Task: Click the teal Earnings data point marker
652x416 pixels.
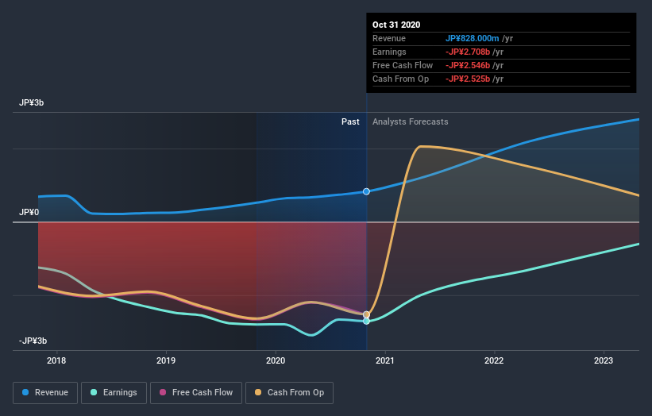Action: (366, 322)
